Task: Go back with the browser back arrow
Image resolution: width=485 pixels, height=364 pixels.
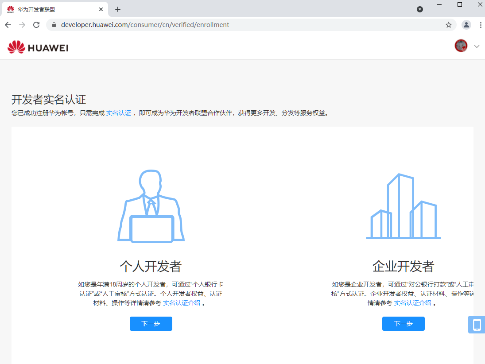Action: point(8,25)
